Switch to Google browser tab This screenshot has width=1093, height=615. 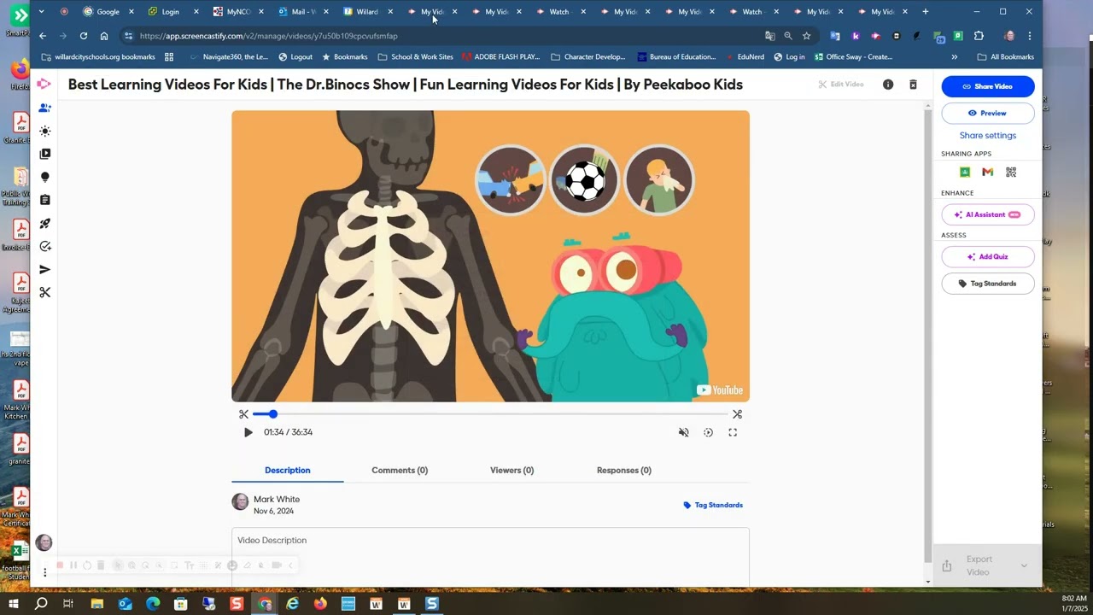[108, 12]
